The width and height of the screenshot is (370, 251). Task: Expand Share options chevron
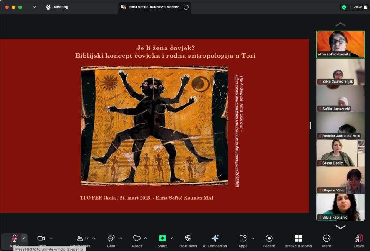coord(172,238)
